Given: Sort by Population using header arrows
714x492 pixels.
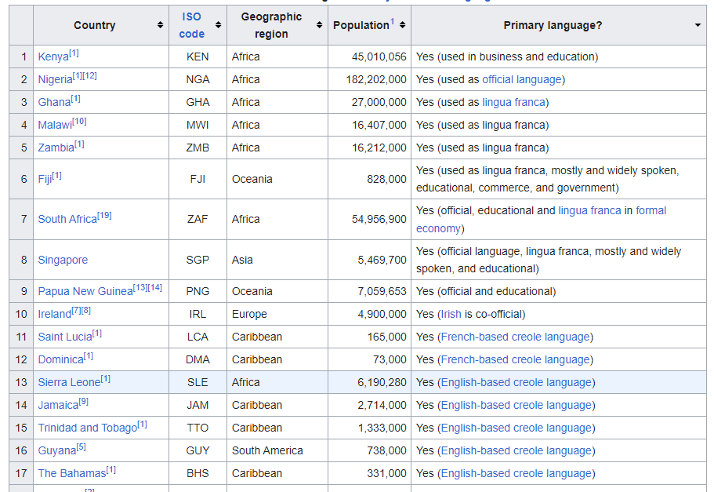Looking at the screenshot, I should coord(402,26).
